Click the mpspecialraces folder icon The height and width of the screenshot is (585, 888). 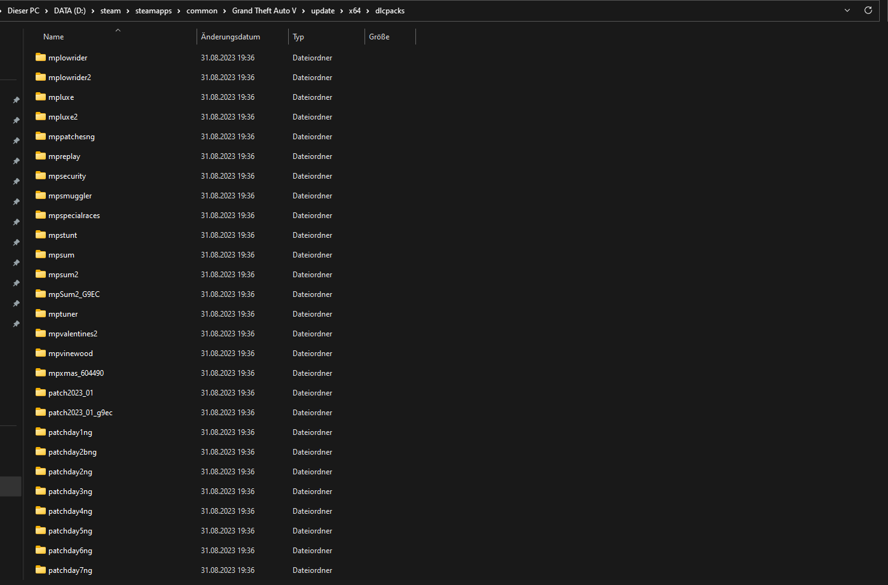[x=41, y=215]
